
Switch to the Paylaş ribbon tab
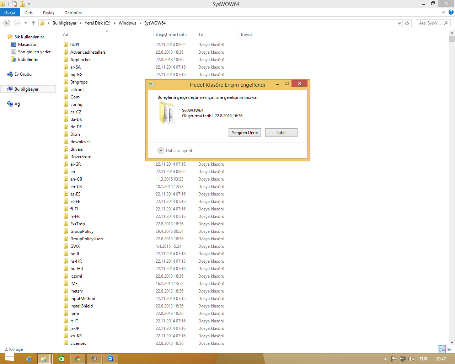(49, 13)
